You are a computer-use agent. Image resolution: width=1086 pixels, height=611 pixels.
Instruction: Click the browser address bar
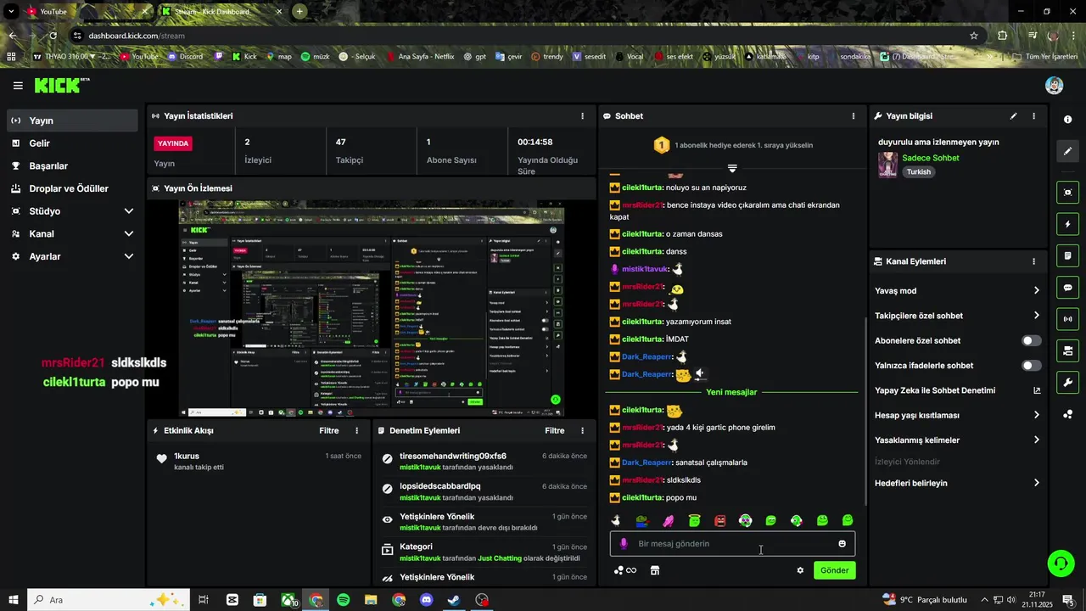[x=524, y=36]
